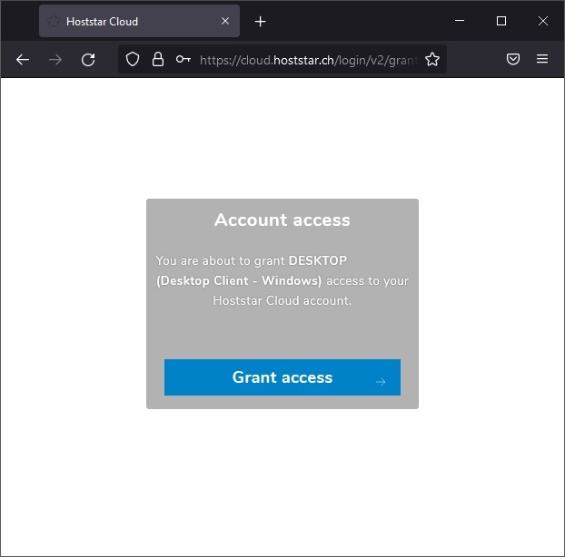Open Firefox application menu
Viewport: 565px width, 557px height.
click(542, 59)
